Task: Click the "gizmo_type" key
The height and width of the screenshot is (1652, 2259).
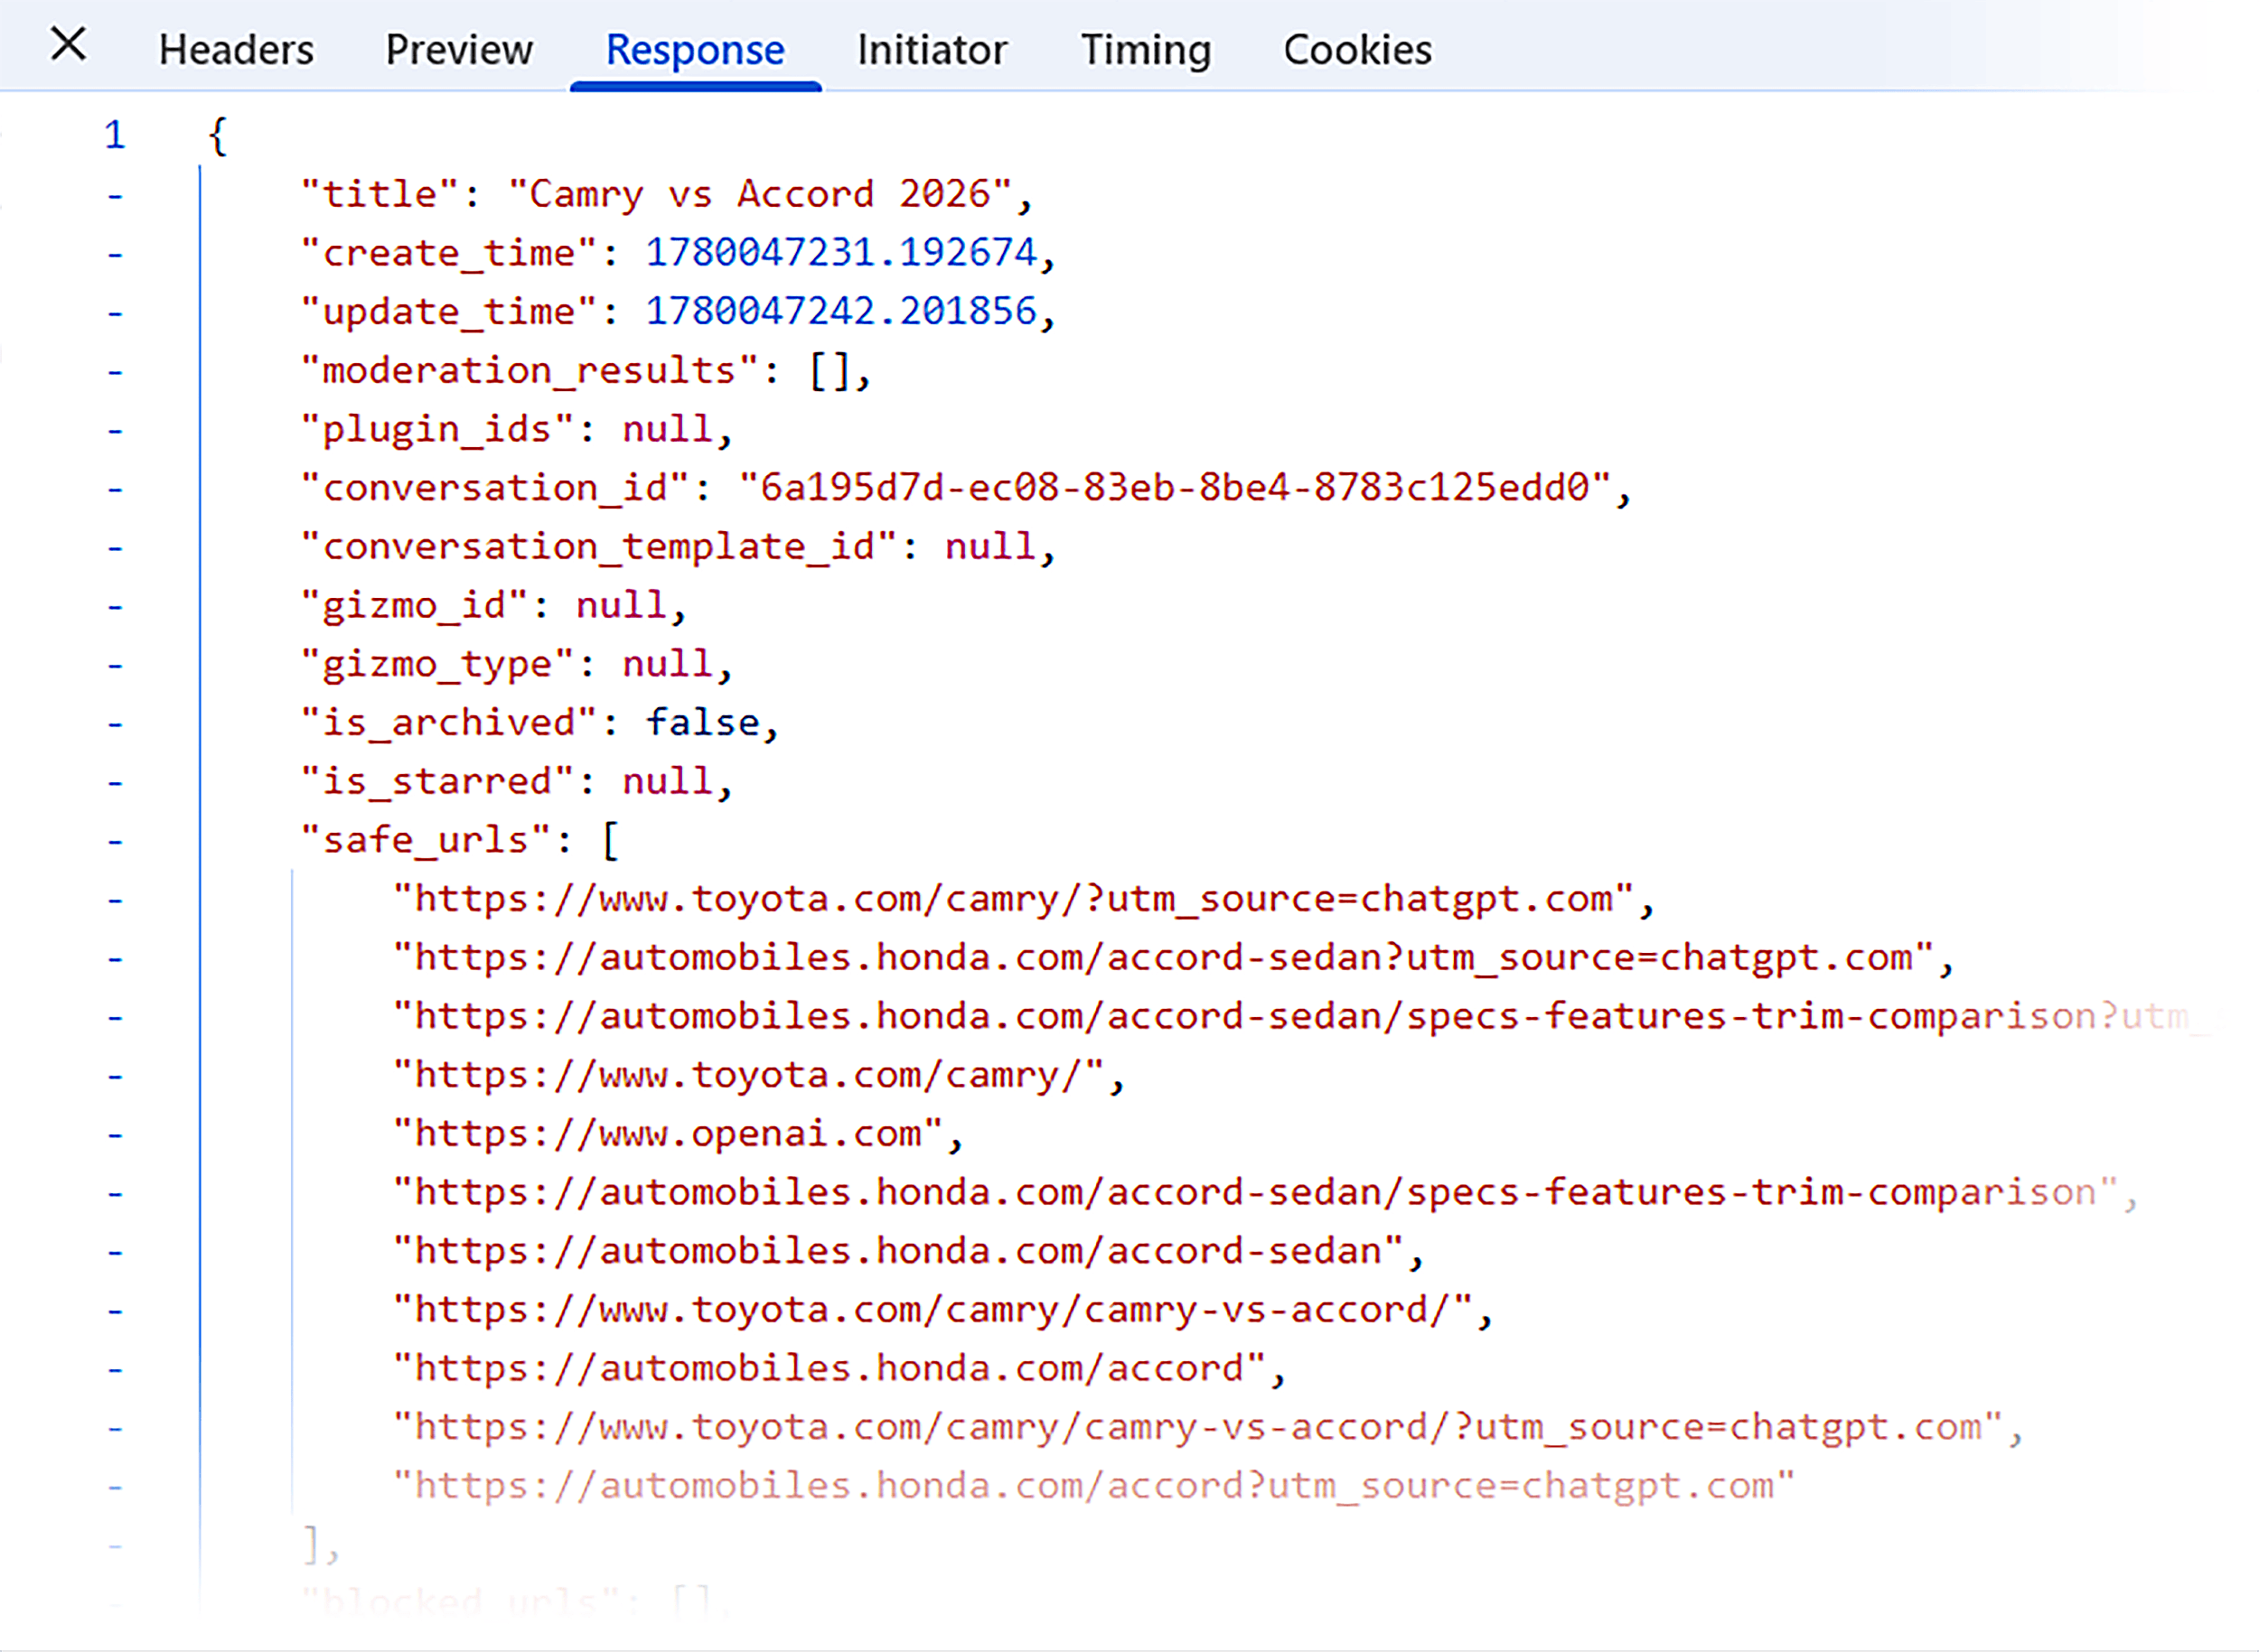Action: coord(437,665)
